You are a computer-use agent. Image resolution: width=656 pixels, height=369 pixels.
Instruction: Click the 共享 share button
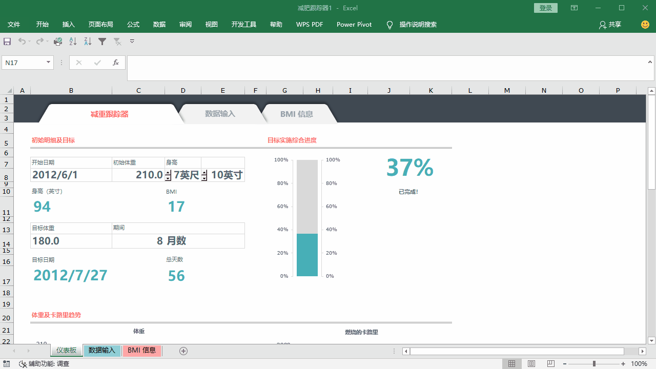610,25
